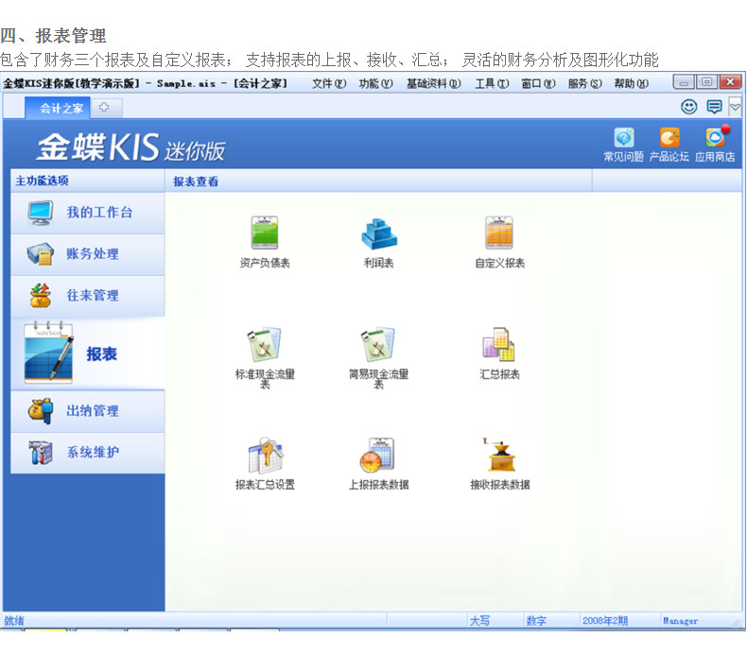Open the 帮助(H) menu
The height and width of the screenshot is (672, 747).
[x=632, y=84]
